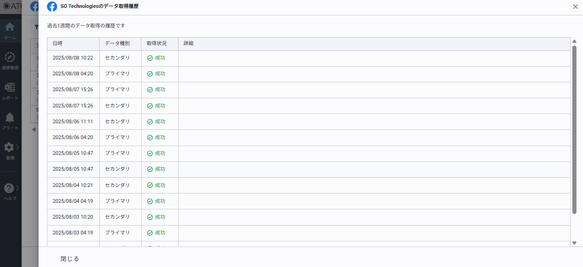Screen dimensions: 583x267
Task: Click the ホーム home icon in sidebar
Action: click(10, 27)
